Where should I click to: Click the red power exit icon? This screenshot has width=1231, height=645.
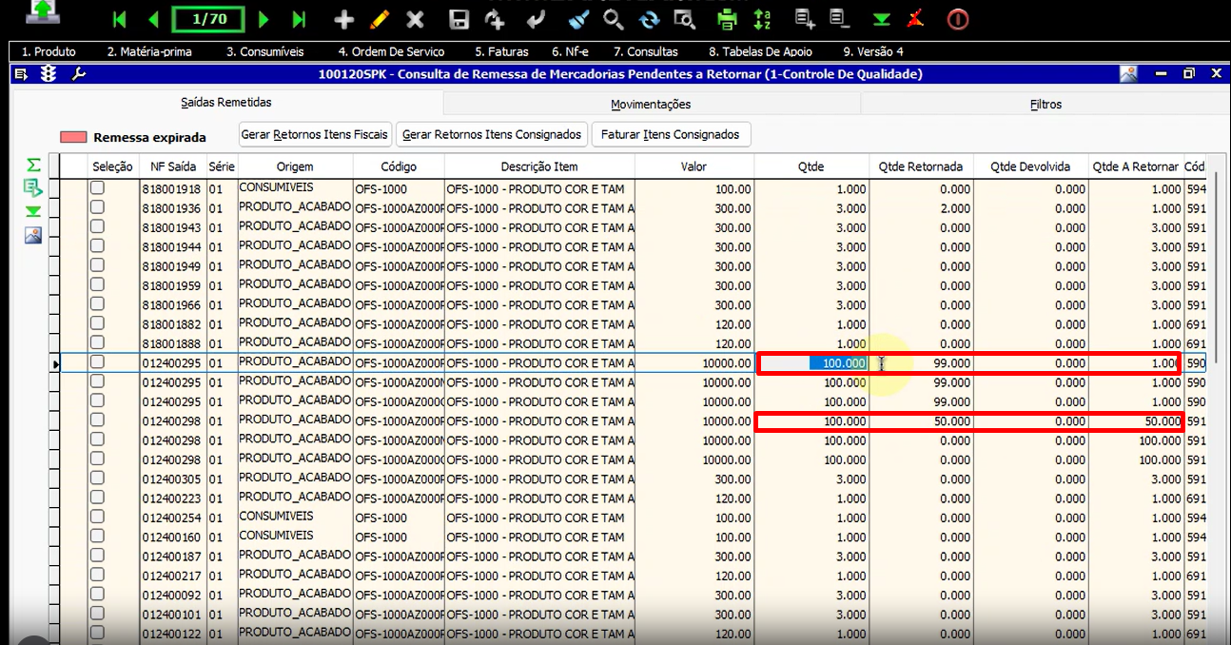tap(957, 19)
